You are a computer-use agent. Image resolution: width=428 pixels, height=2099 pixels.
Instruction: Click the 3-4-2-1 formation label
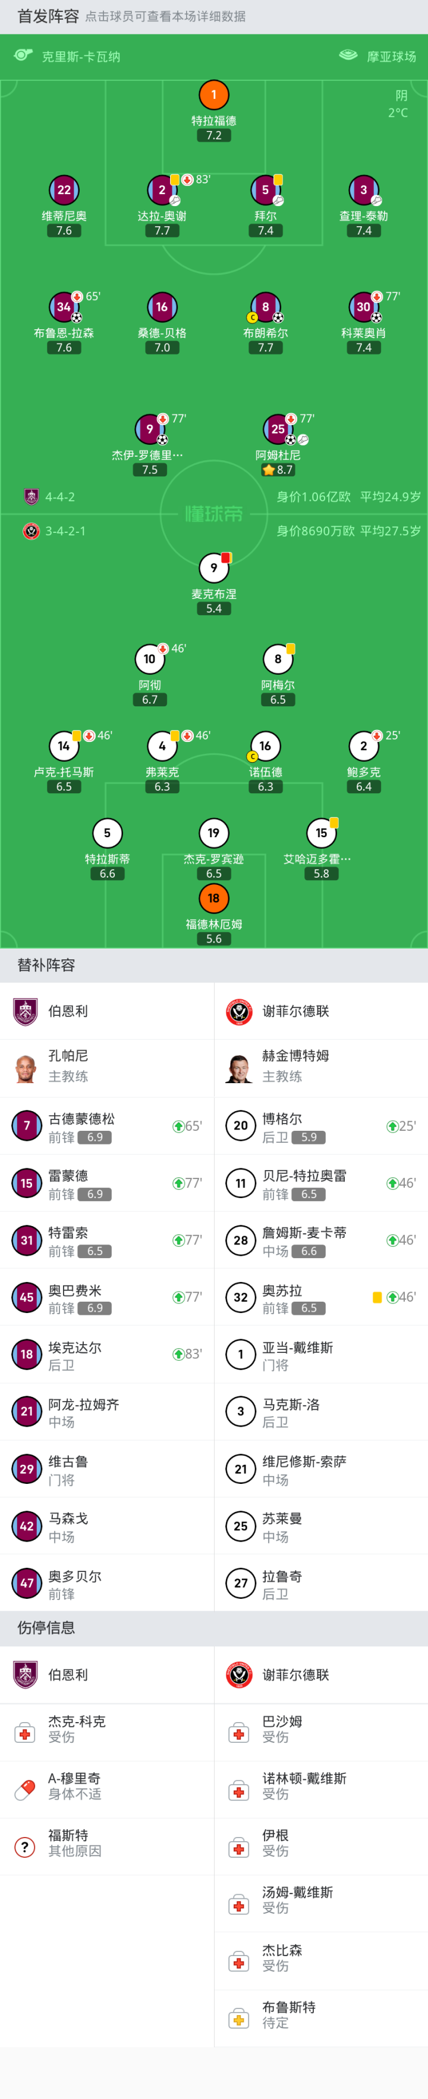point(65,531)
